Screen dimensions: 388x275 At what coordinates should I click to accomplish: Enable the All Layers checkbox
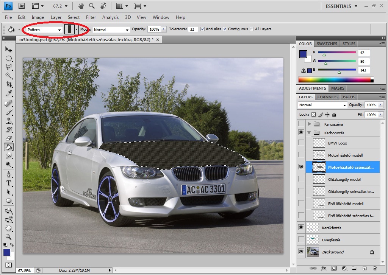click(x=251, y=29)
